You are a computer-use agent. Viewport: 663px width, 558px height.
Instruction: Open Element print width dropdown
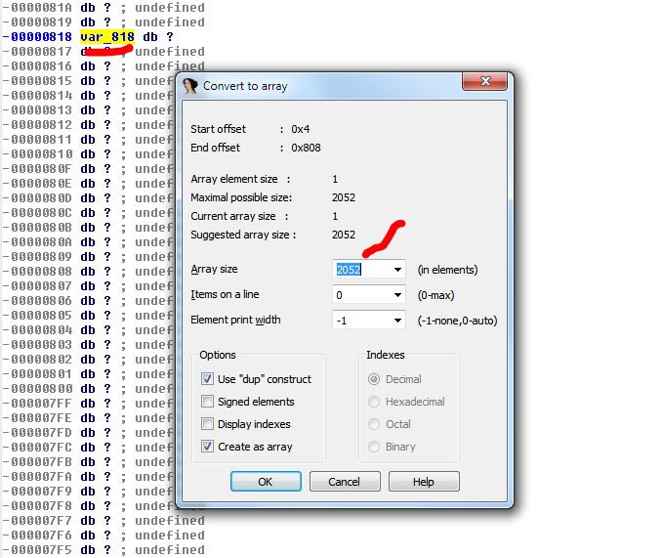[x=397, y=321]
